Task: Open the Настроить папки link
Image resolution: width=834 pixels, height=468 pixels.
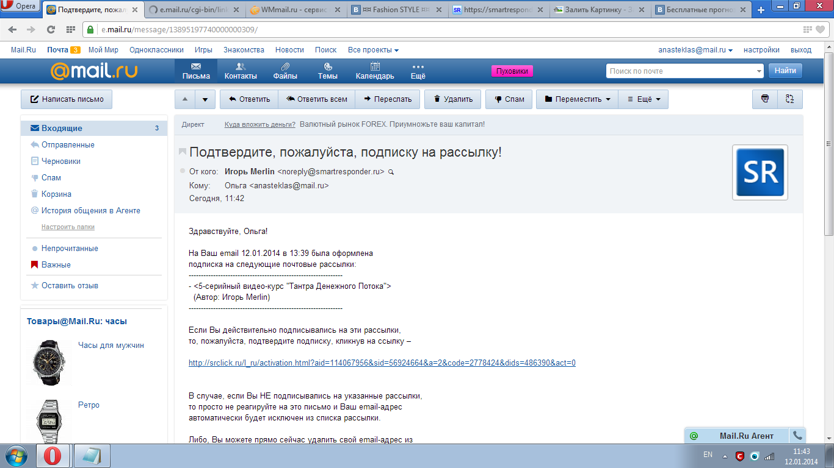Action: point(68,227)
